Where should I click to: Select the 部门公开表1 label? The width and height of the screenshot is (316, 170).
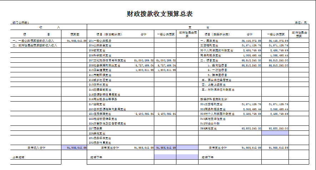point(21,22)
